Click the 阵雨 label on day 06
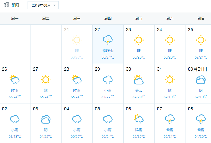This screenshot has width=211, height=143. pos(139,130)
